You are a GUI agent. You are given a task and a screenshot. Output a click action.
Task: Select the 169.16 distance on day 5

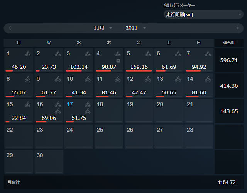[x=139, y=67]
